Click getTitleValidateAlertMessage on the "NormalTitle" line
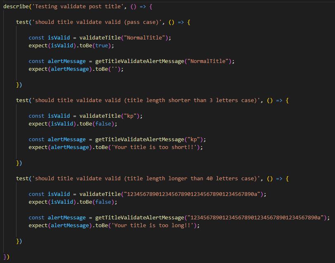 [140, 61]
